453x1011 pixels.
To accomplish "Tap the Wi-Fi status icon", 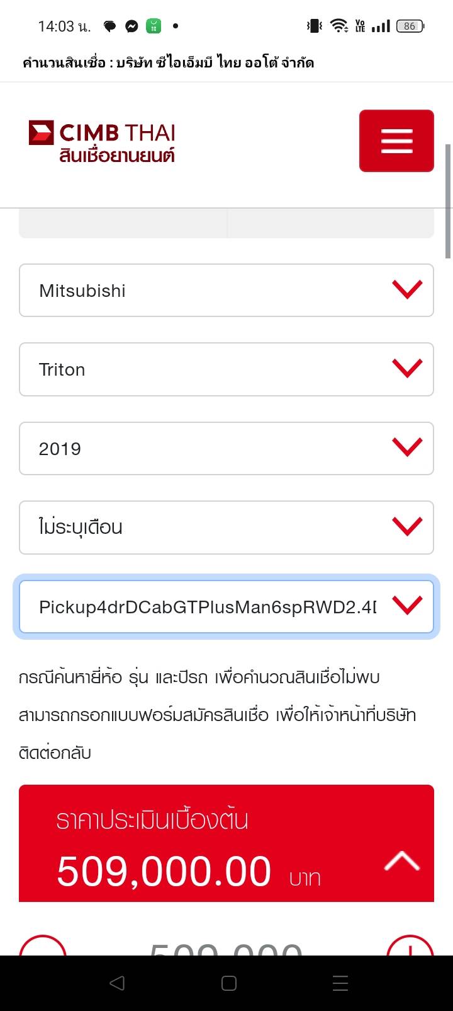I will pos(339,26).
